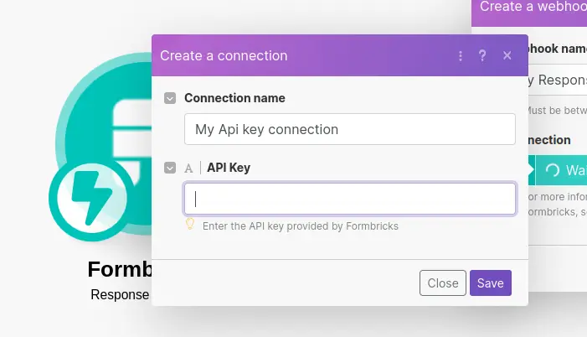Click the 'Connection name' field label
The image size is (587, 337).
point(234,98)
